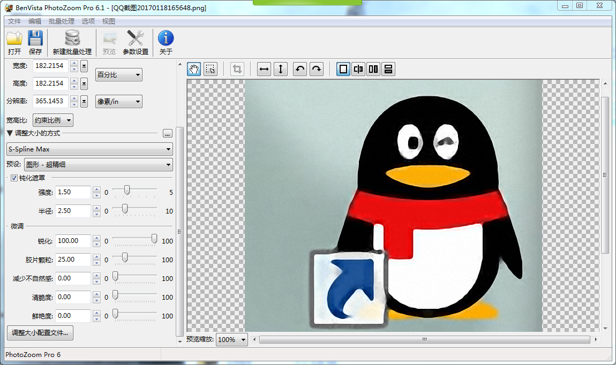
Task: Open the 百分比 unit dropdown
Action: [x=118, y=74]
